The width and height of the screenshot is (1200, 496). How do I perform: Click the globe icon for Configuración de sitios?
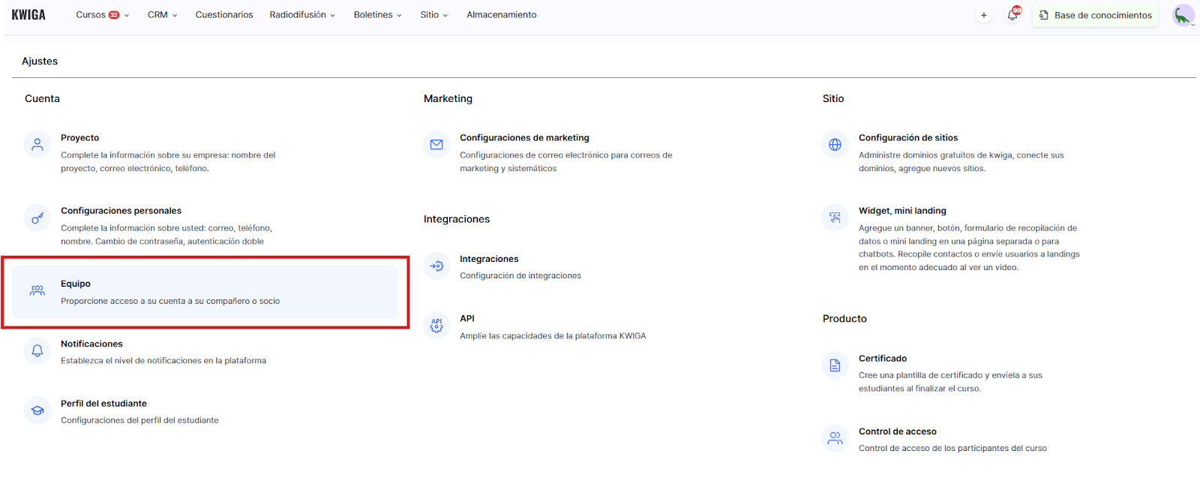point(835,145)
